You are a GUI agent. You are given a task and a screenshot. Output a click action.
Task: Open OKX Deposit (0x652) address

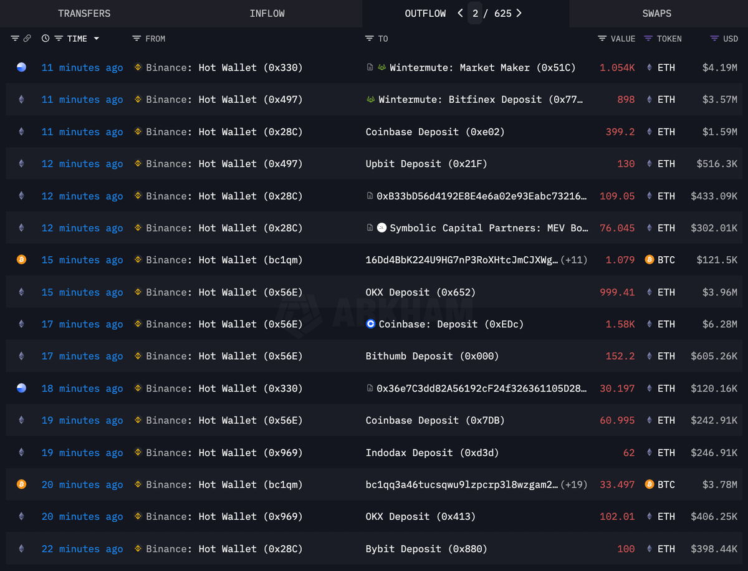pyautogui.click(x=421, y=292)
